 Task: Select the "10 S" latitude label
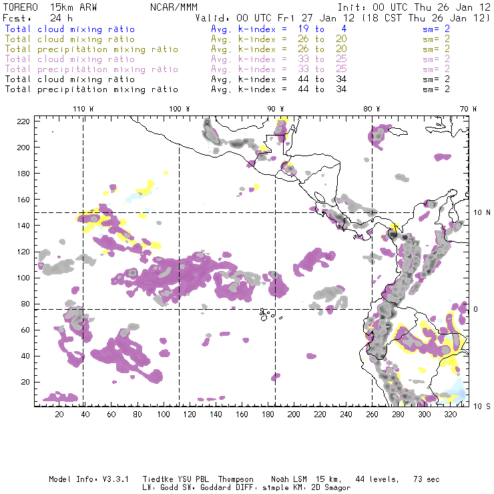482,407
